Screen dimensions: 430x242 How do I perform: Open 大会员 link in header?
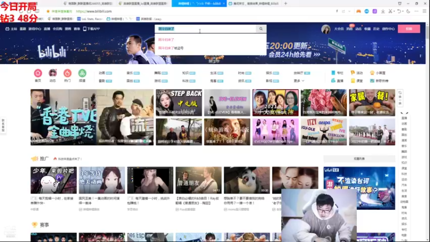[339, 29]
